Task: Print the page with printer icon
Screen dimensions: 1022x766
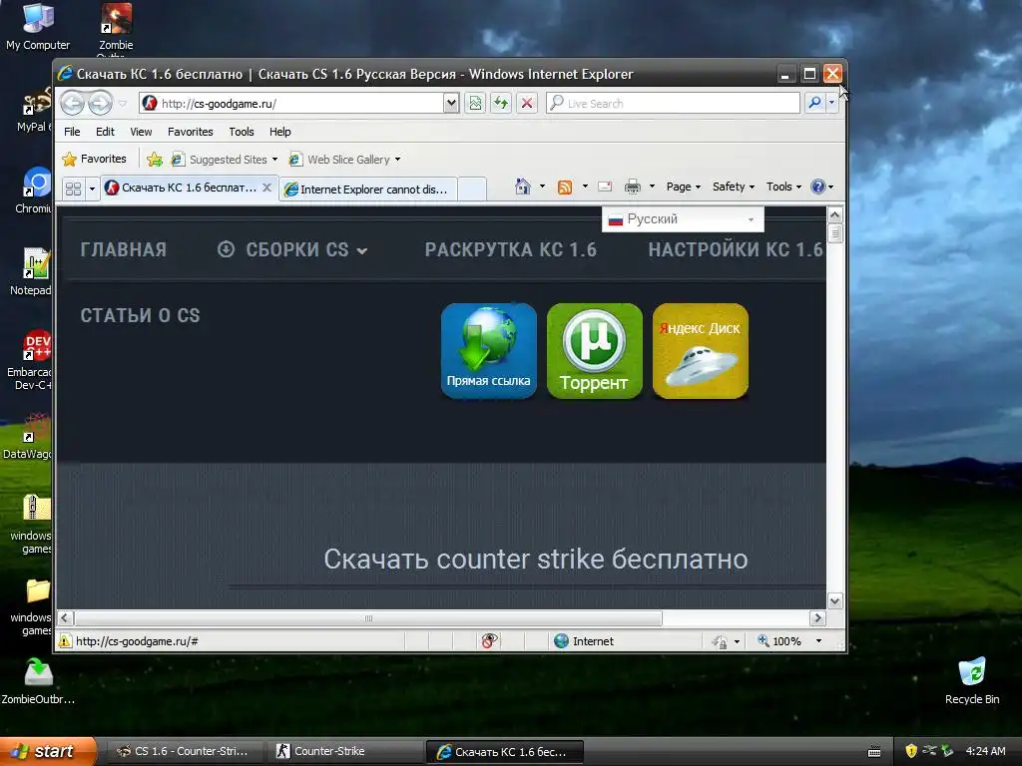Action: pyautogui.click(x=632, y=187)
